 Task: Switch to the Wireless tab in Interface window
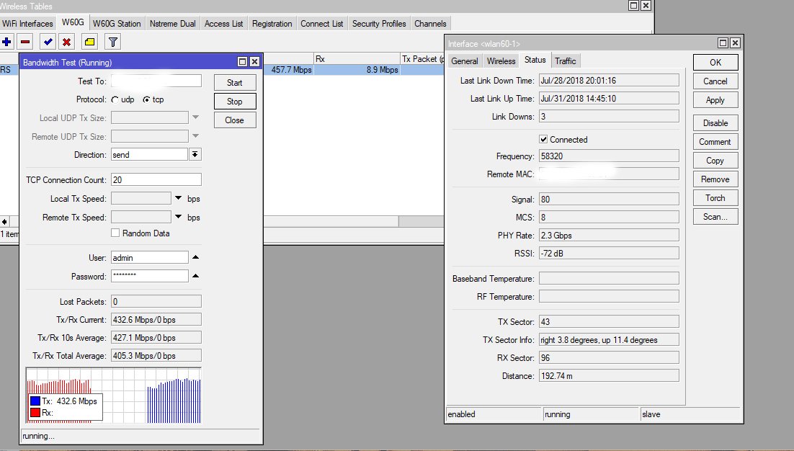[501, 61]
